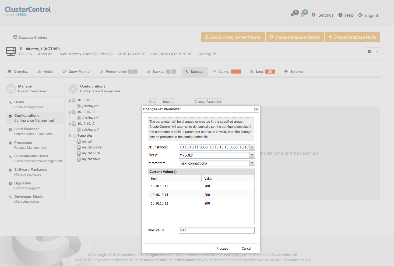Screen dimensions: 394x266
Task: Click the Database Clusters list icon
Action: (x=15, y=37)
